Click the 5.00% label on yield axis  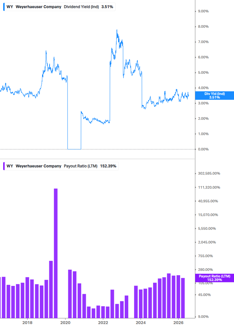203,72
